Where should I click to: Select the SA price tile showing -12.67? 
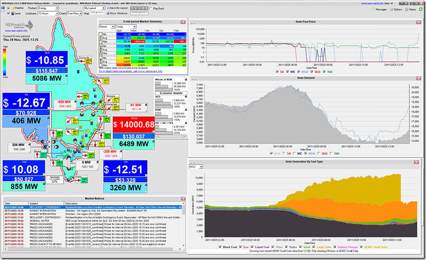tap(26, 101)
